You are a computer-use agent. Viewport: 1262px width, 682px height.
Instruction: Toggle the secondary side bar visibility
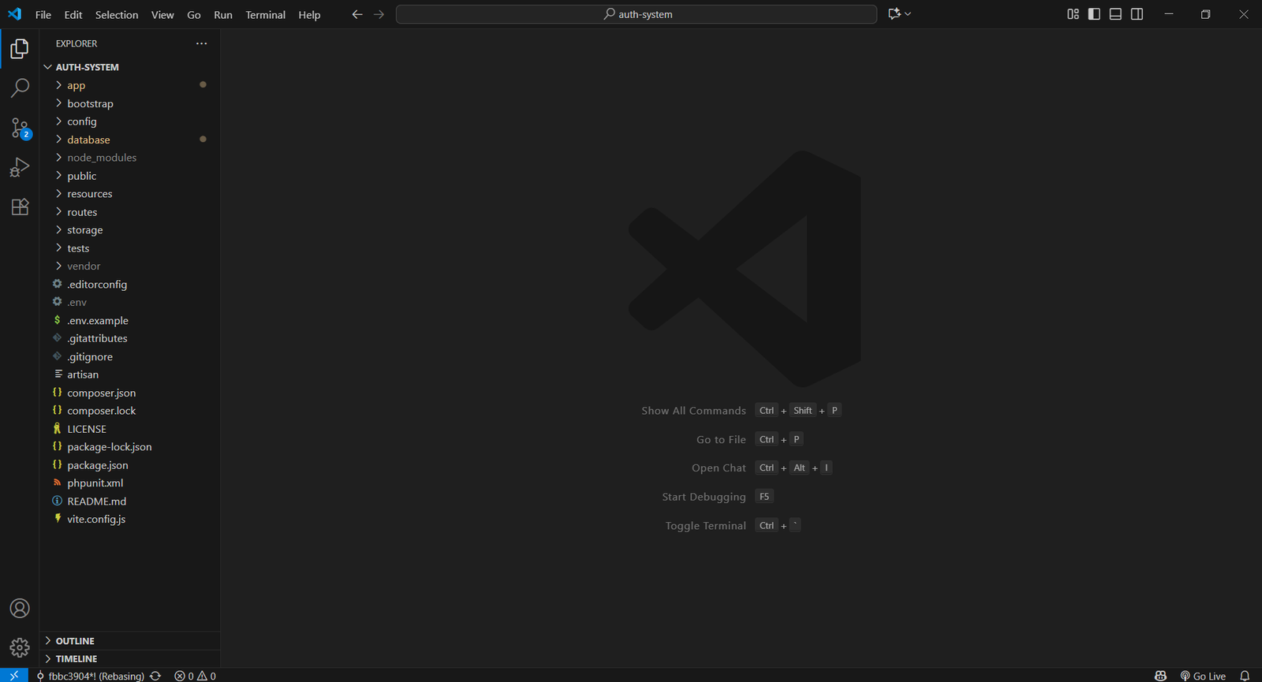coord(1137,14)
